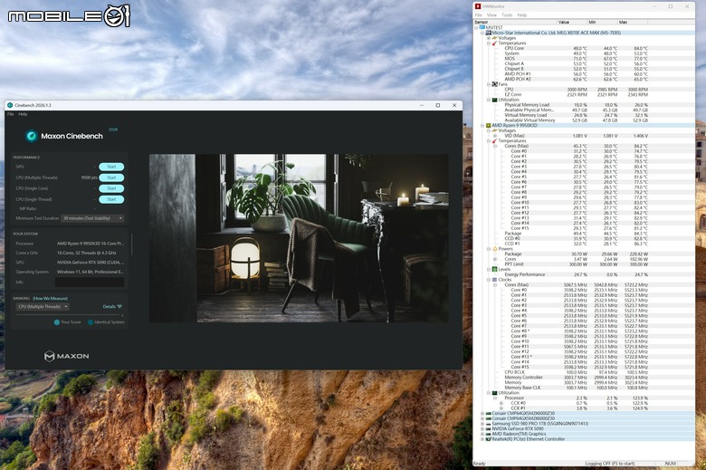
Task: Open the Minimum Test Duration dropdown
Action: 92,218
